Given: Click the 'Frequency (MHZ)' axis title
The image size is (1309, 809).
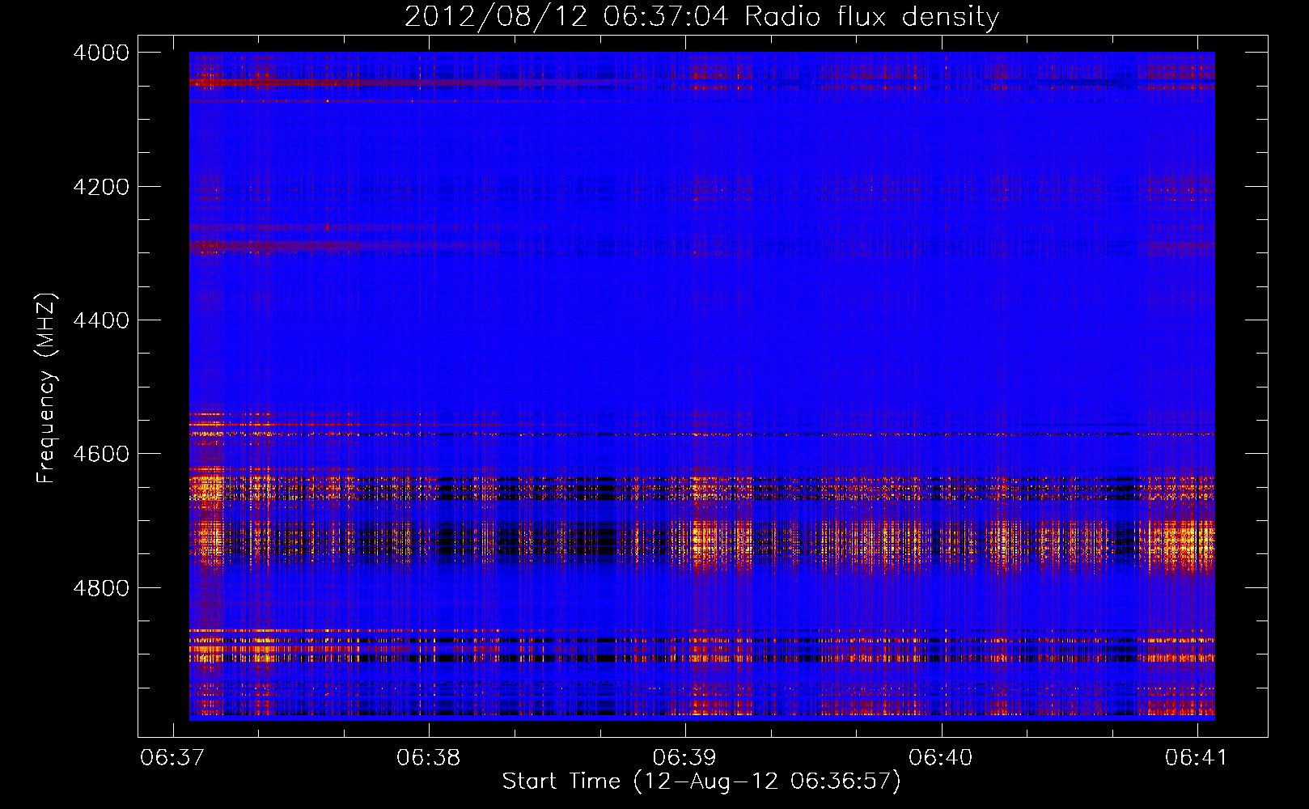Looking at the screenshot, I should [46, 388].
